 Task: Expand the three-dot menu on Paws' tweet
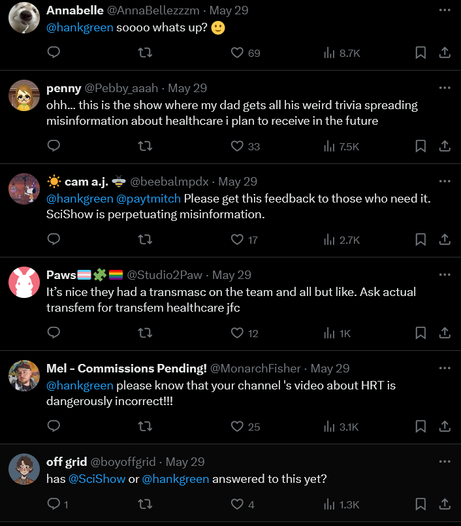click(x=445, y=274)
